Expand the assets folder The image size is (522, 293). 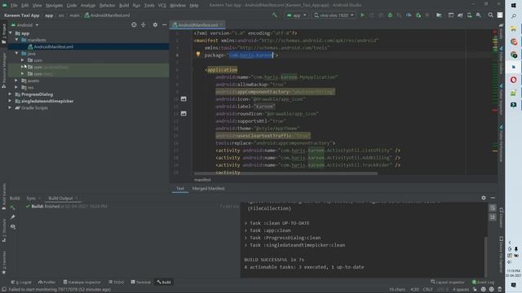click(16, 81)
